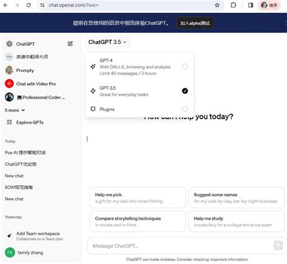Select the GPT-4 radio button
This screenshot has width=287, height=264.
point(185,67)
